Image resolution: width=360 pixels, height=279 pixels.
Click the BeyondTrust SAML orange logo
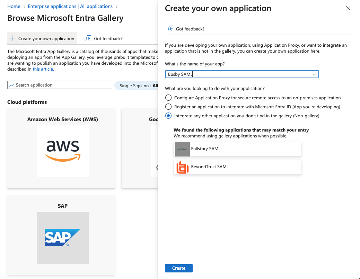click(x=183, y=167)
